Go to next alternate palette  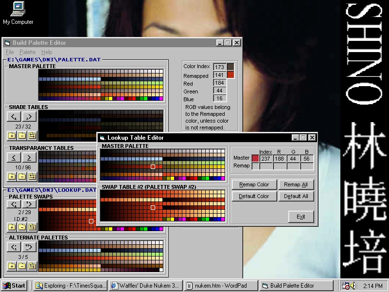29,247
